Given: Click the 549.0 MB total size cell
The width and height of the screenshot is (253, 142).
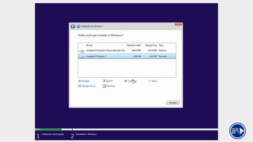Looking at the screenshot, I should (136, 50).
